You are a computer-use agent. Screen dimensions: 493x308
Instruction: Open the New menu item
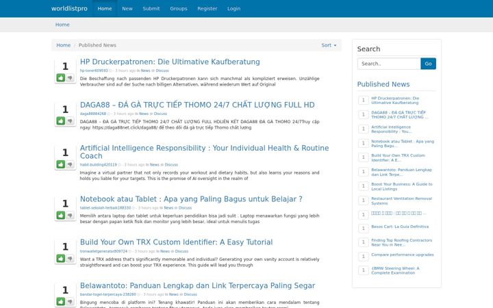tap(127, 8)
